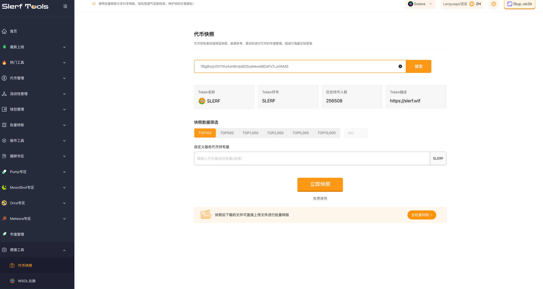Expand the 代币管理 menu chevron
This screenshot has height=289, width=543.
[x=64, y=78]
